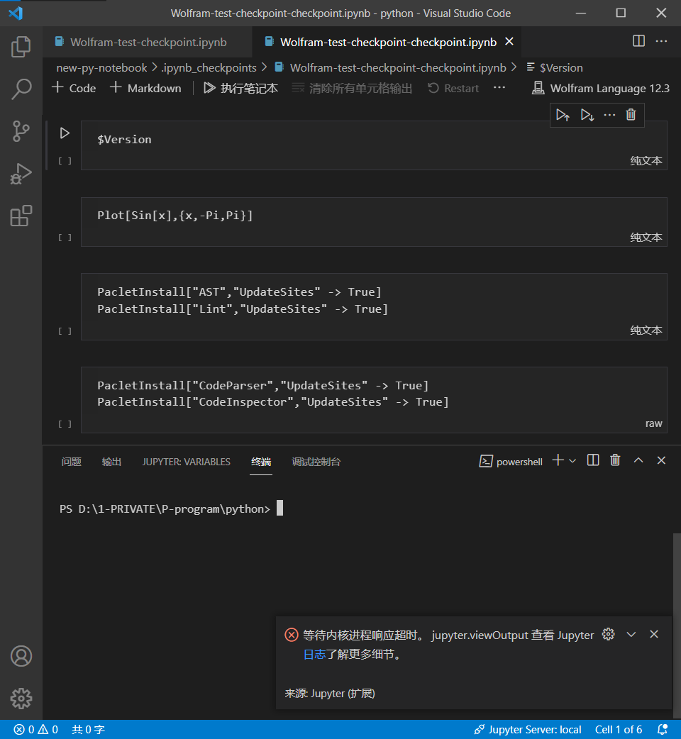
Task: Open Source Control in the Activity Bar
Action: pos(21,131)
